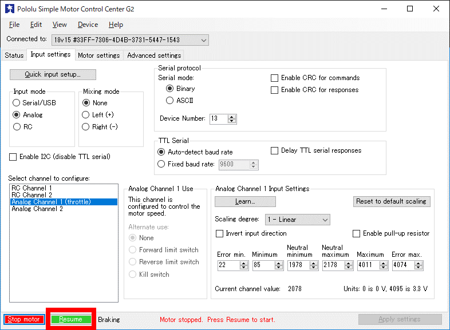Select Analog input mode
The width and height of the screenshot is (450, 330).
coord(28,115)
